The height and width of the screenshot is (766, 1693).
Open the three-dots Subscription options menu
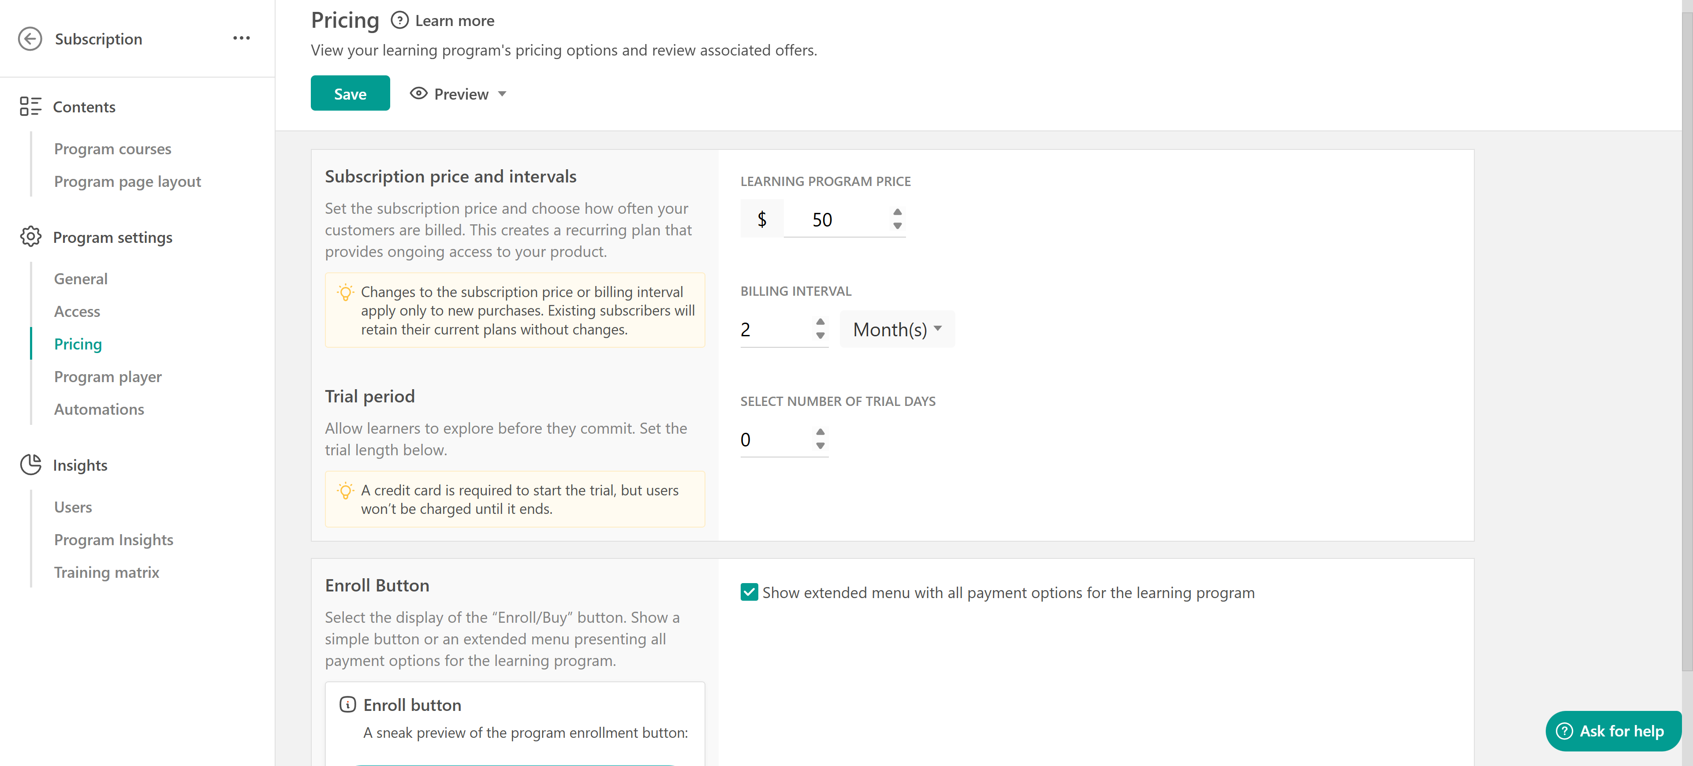click(x=241, y=38)
